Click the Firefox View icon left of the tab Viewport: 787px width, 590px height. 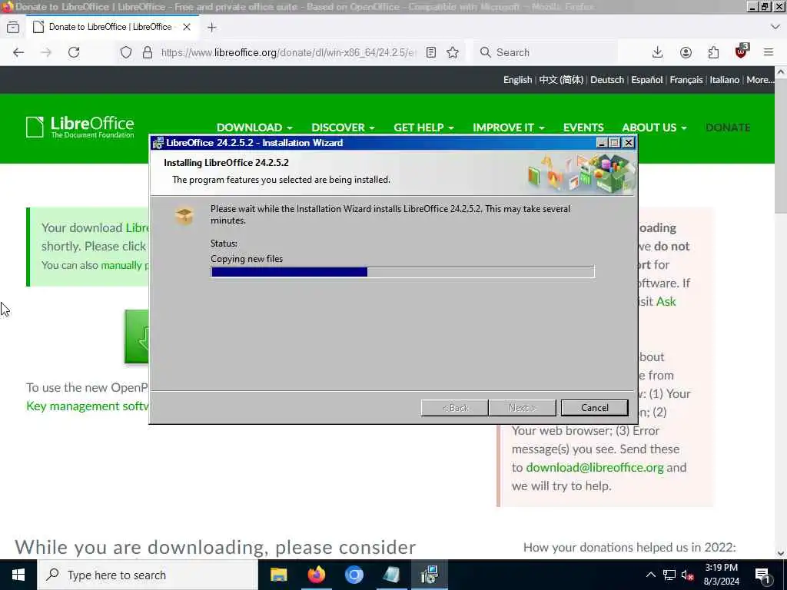[13, 27]
